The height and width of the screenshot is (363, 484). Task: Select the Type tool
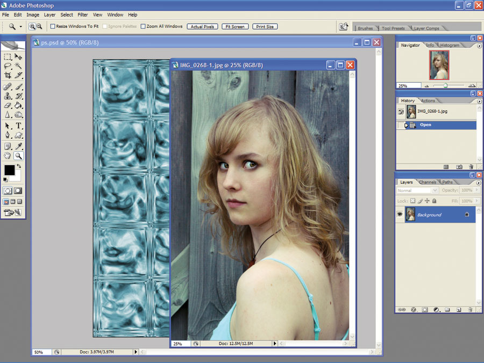click(x=18, y=126)
